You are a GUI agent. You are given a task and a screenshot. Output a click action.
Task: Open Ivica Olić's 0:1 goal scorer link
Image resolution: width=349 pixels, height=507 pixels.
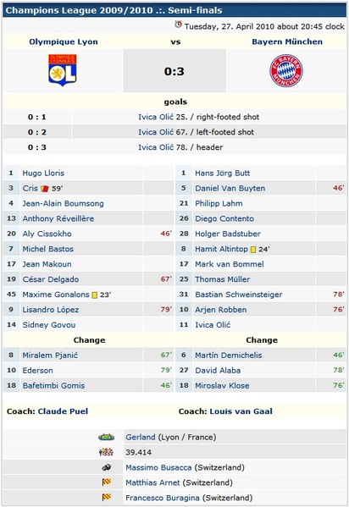(x=156, y=117)
